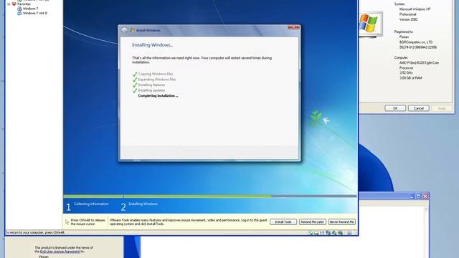Click the resize grip of the VMware window
Screen dimensions: 459x258
coord(356,233)
